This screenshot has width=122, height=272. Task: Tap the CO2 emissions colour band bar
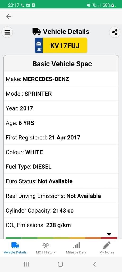pyautogui.click(x=61, y=238)
